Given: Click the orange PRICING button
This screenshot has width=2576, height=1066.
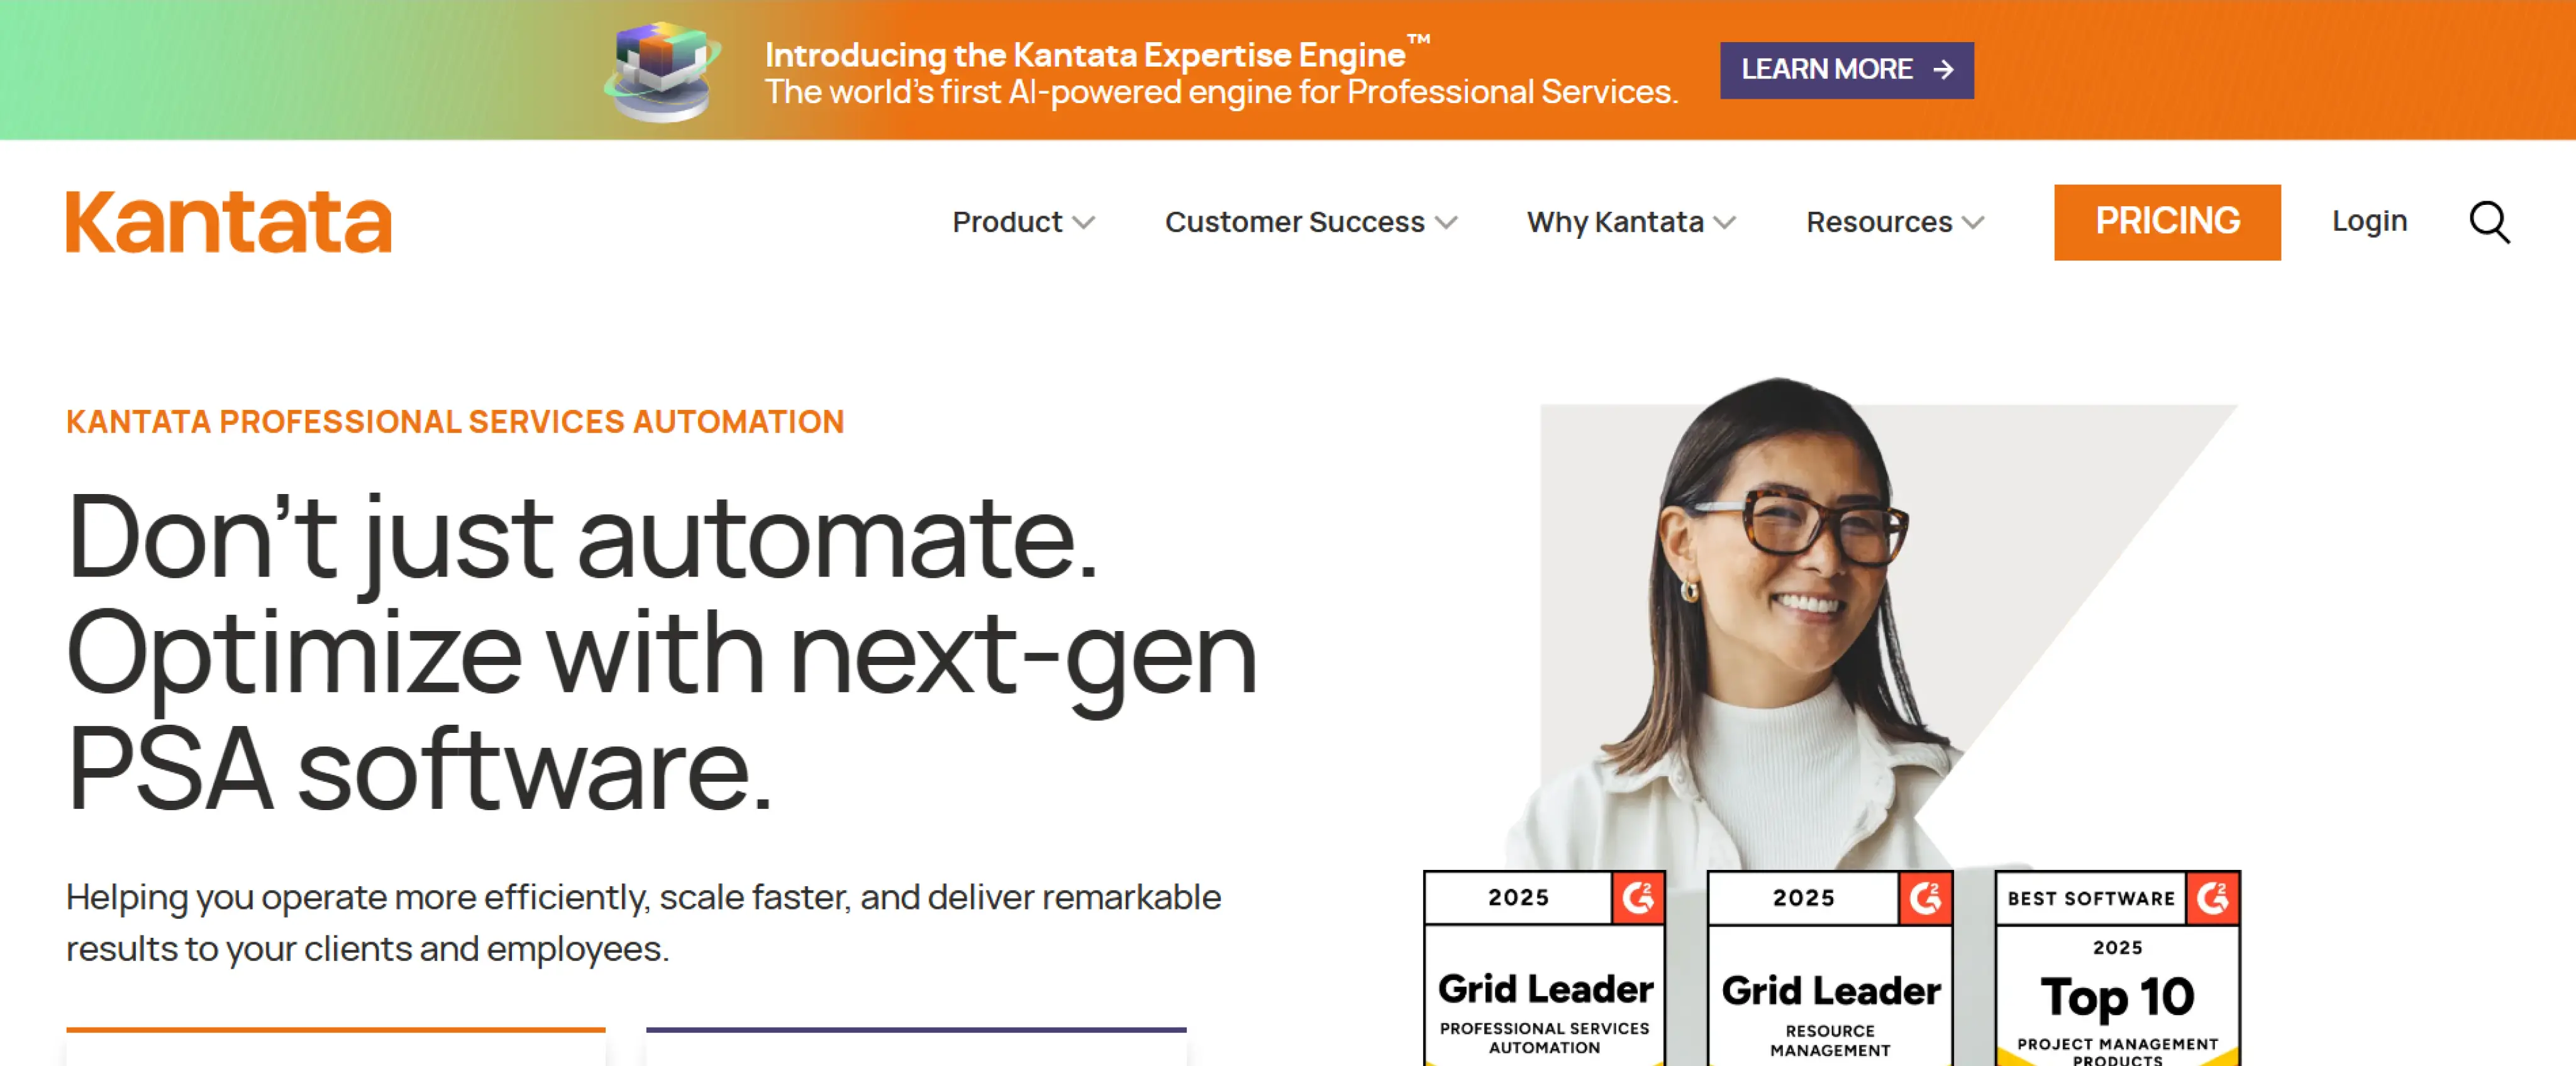Looking at the screenshot, I should (2166, 222).
